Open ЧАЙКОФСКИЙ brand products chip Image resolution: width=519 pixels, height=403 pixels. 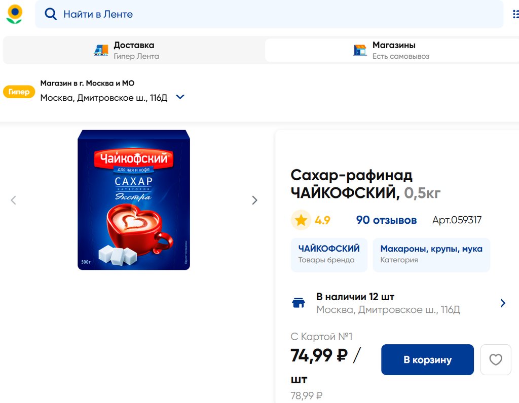coord(329,255)
